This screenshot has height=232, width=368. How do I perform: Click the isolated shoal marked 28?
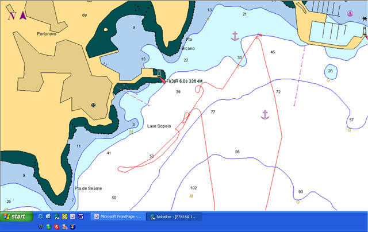pyautogui.click(x=329, y=71)
